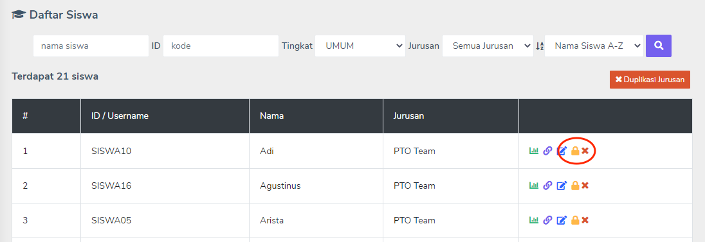
Task: Expand the Semua Jurusan dropdown
Action: pos(488,46)
